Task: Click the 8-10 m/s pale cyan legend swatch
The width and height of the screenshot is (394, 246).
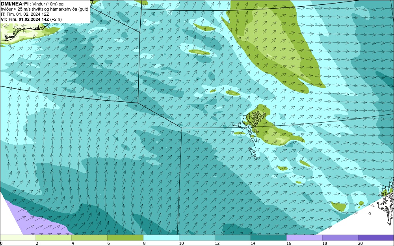Action: tap(161, 238)
